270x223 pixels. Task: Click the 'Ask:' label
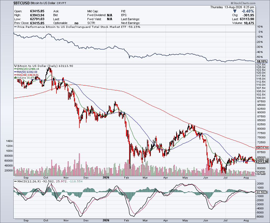point(56,11)
